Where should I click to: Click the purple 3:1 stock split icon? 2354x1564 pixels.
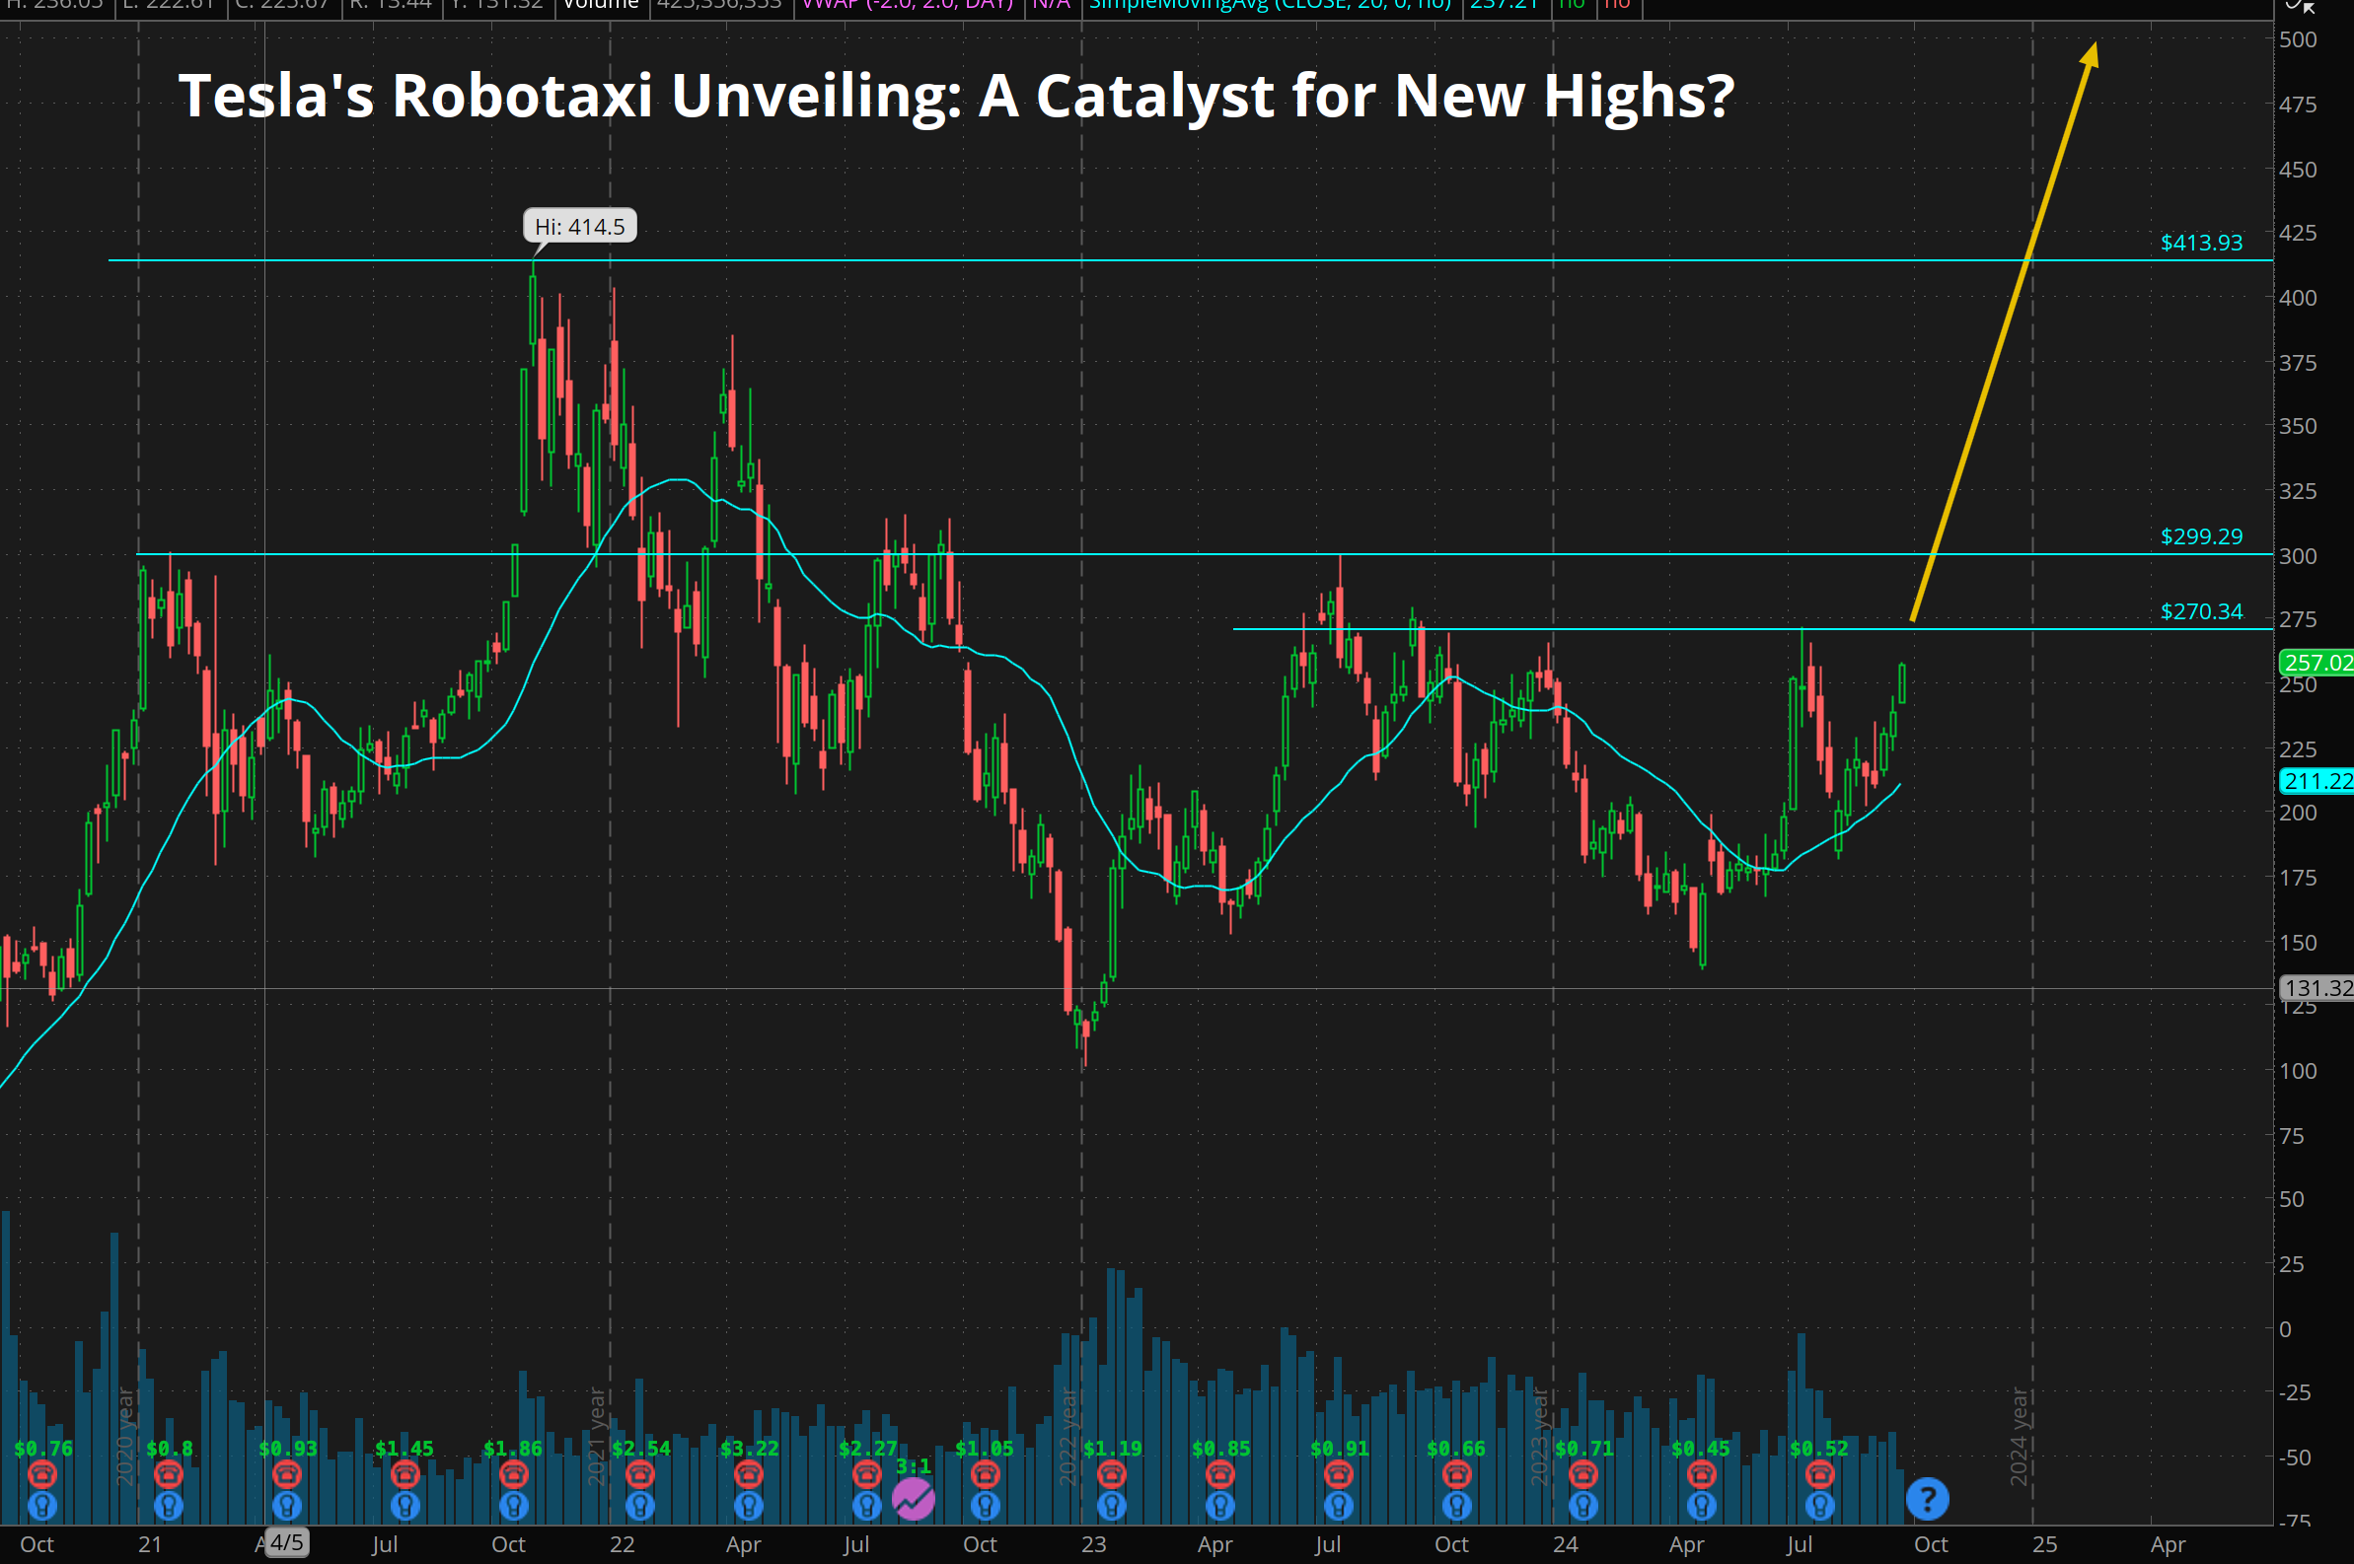point(913,1498)
